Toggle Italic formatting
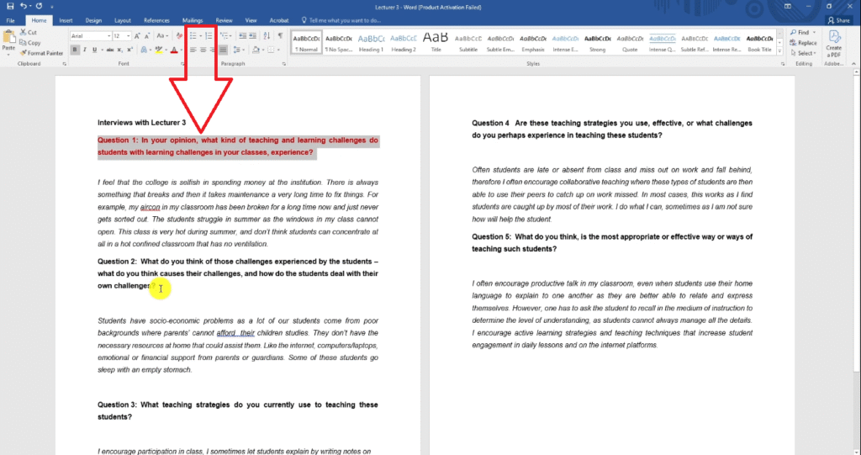This screenshot has height=455, width=861. [x=85, y=50]
